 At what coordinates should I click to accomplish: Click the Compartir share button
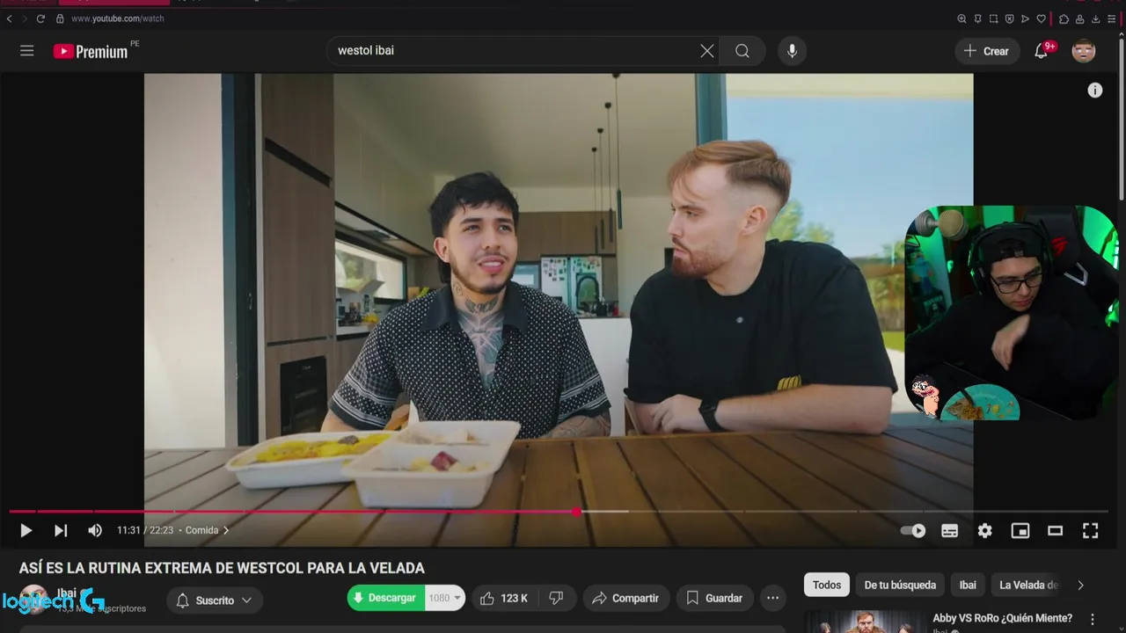click(x=625, y=598)
